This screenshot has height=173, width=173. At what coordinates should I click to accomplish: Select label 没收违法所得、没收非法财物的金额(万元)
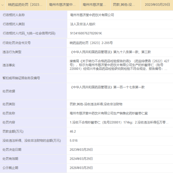32,141
